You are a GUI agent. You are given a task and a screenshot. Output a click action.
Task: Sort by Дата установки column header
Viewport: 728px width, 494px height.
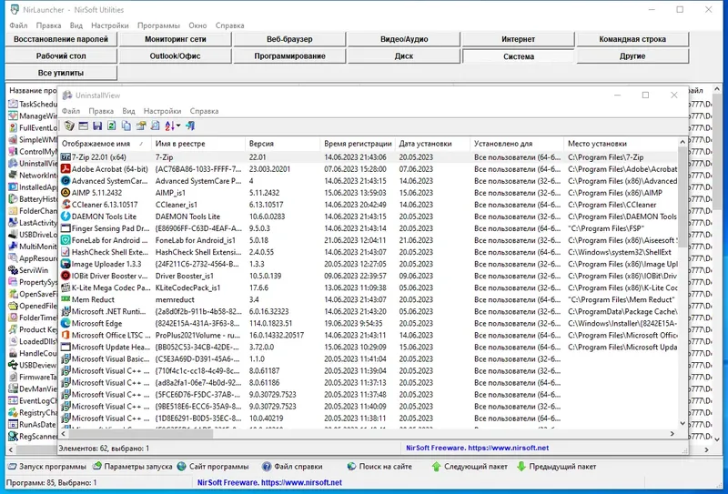(432, 144)
